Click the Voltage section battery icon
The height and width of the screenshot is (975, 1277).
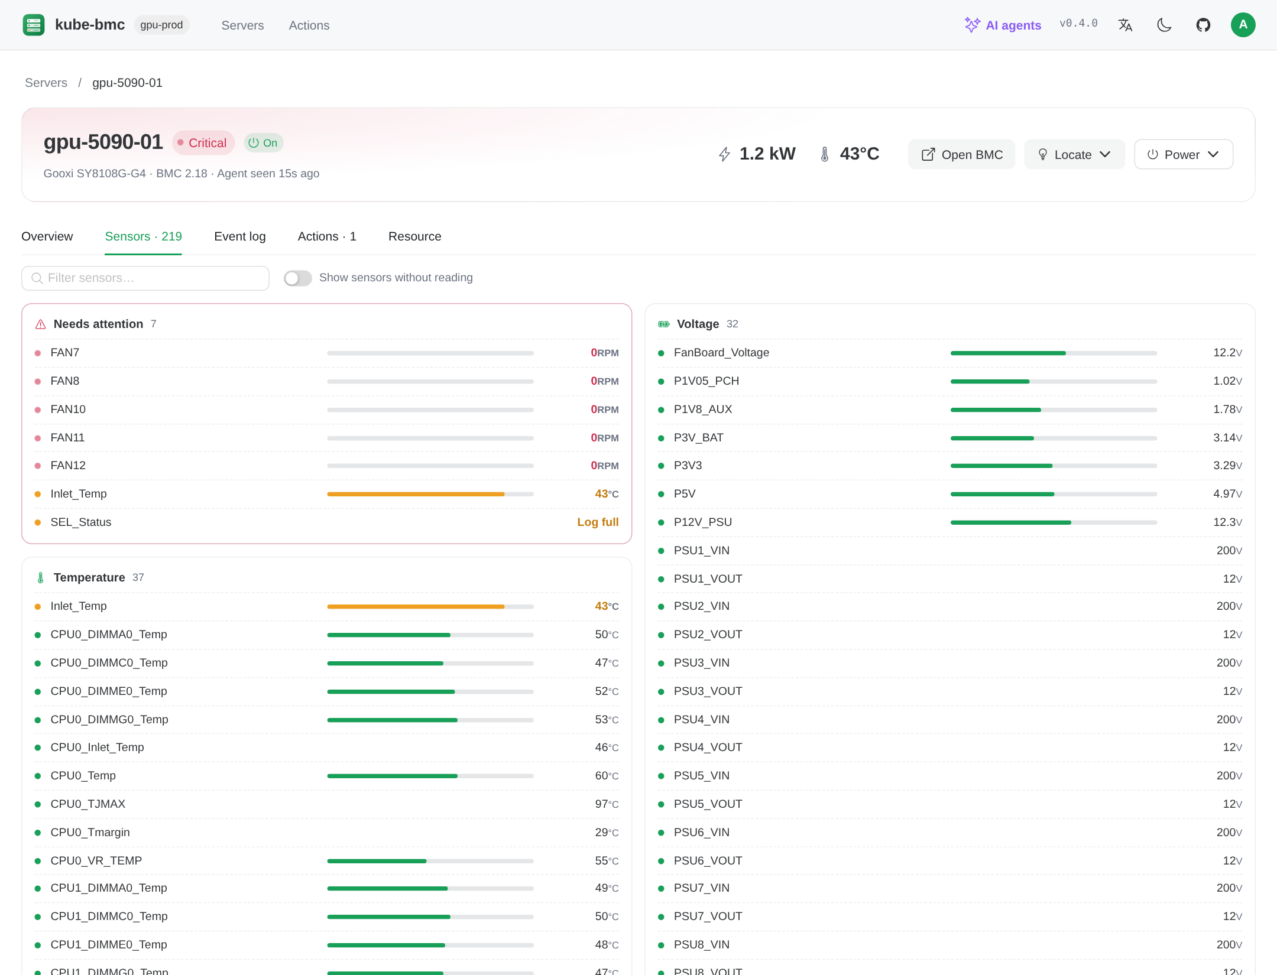pos(664,324)
